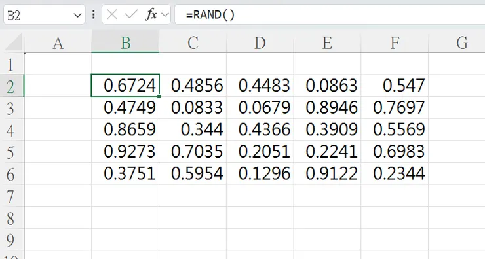485x259 pixels.
Task: Select cell with value 0.9273
Action: 125,152
